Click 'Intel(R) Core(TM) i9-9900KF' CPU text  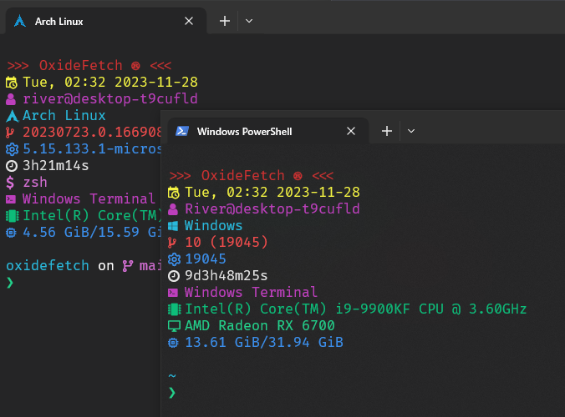tap(298, 309)
